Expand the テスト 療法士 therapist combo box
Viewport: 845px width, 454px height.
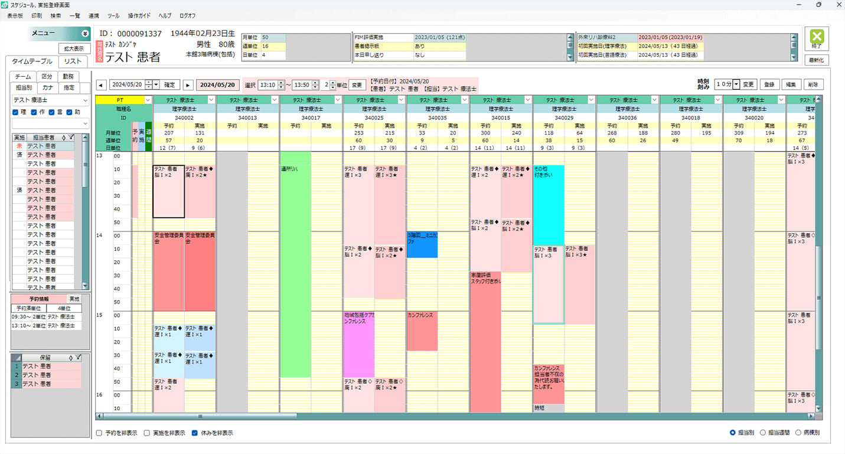(84, 100)
